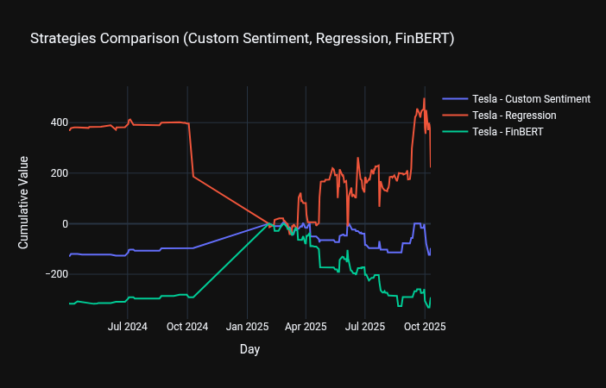606x388 pixels.
Task: Select the Apr 2025 x-axis tick label
Action: pos(306,327)
